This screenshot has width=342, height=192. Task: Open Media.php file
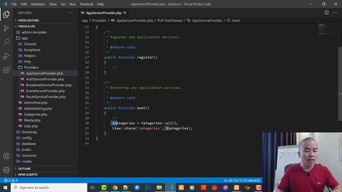(x=32, y=121)
